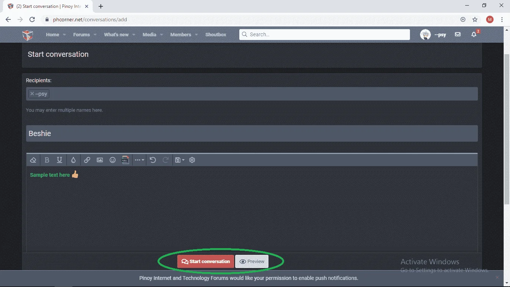This screenshot has width=510, height=287.
Task: Open the Chrome profile M avatar
Action: coord(490,19)
